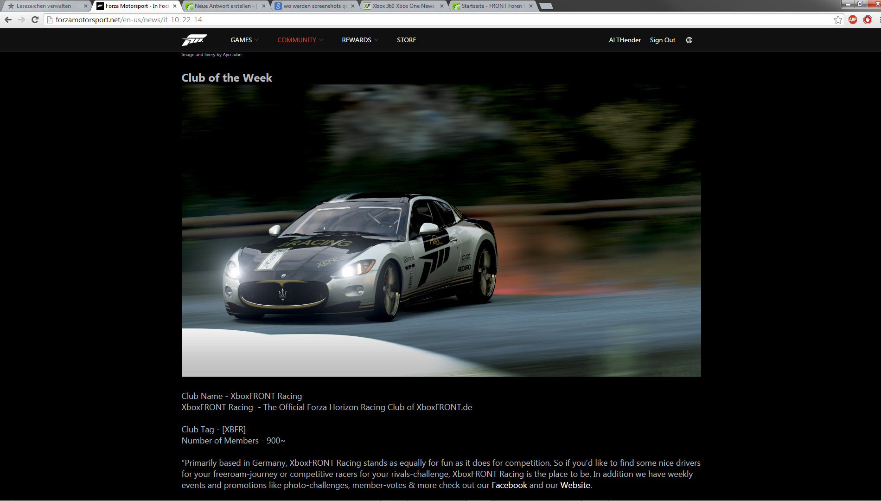Click the browser back arrow
The width and height of the screenshot is (881, 501).
(8, 19)
